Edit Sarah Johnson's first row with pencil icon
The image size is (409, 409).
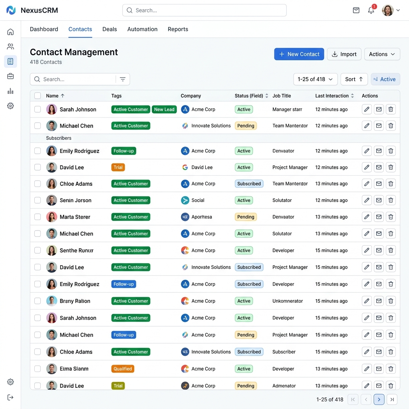pyautogui.click(x=367, y=109)
